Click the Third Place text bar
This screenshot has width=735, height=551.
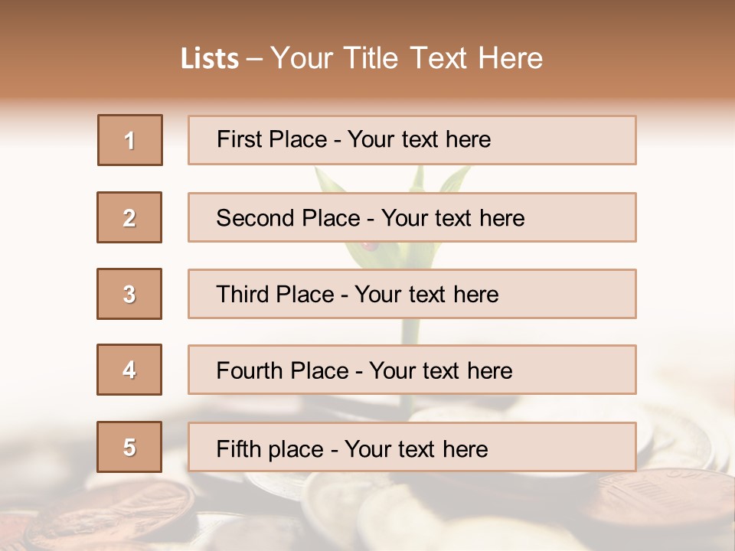tap(412, 294)
